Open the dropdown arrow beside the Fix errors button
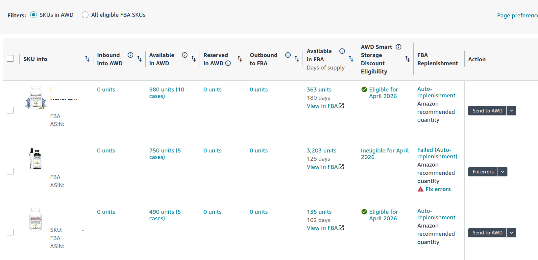 (x=502, y=172)
